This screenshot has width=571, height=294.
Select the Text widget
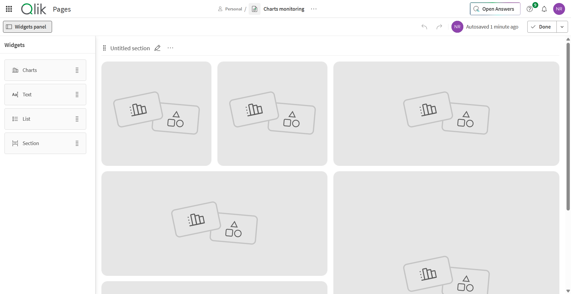[x=45, y=95]
